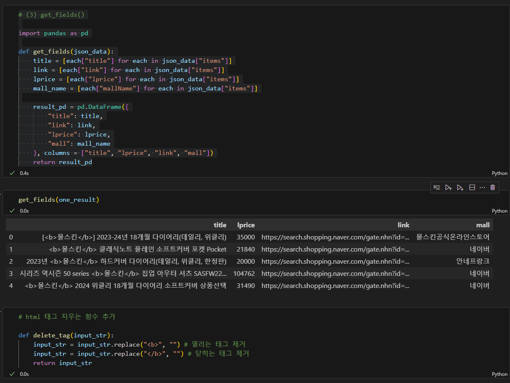Click title cell 2023년 하드커버 다이어리

coord(126,261)
